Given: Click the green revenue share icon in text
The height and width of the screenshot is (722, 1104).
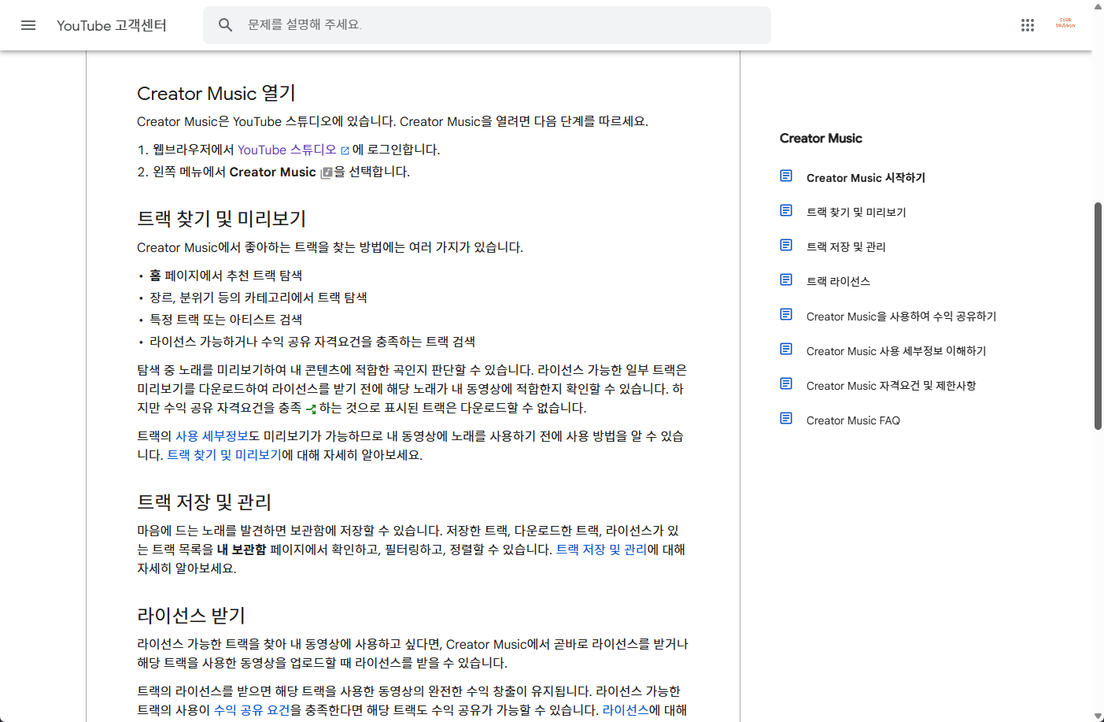Looking at the screenshot, I should point(311,409).
